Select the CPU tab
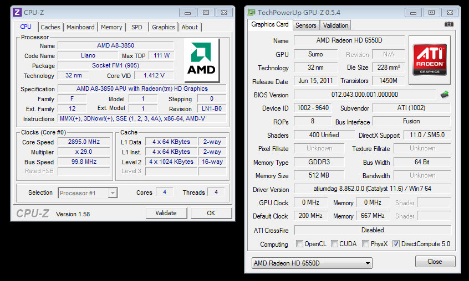This screenshot has height=281, width=469. 26,27
